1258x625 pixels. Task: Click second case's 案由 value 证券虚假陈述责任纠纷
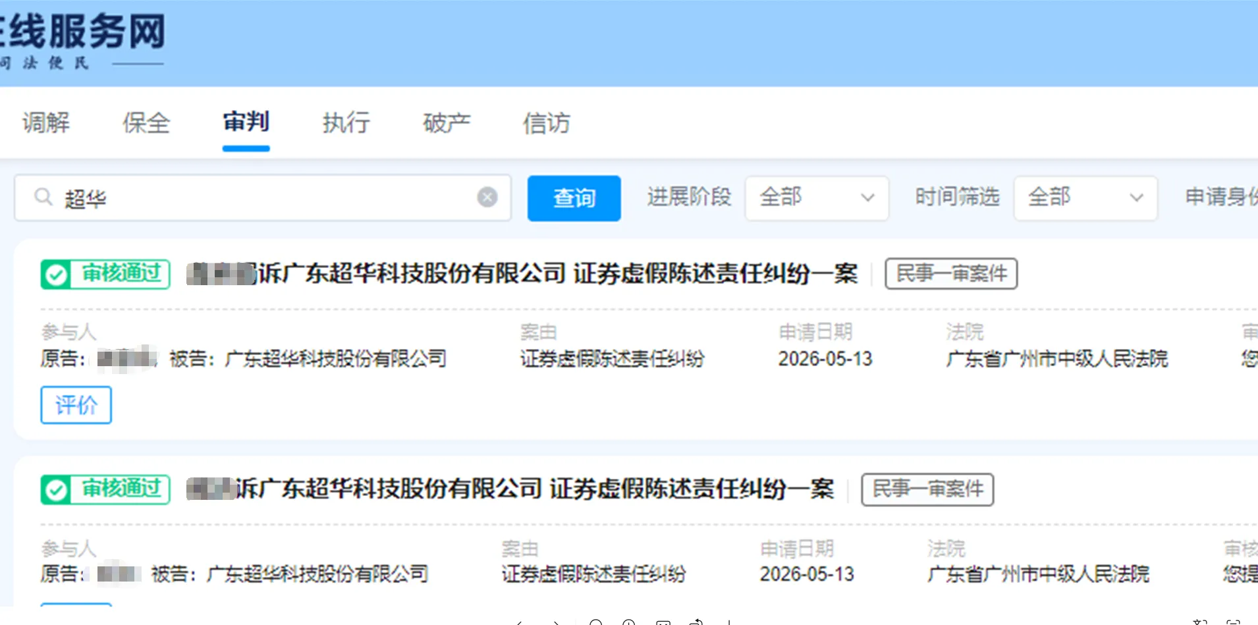click(594, 574)
